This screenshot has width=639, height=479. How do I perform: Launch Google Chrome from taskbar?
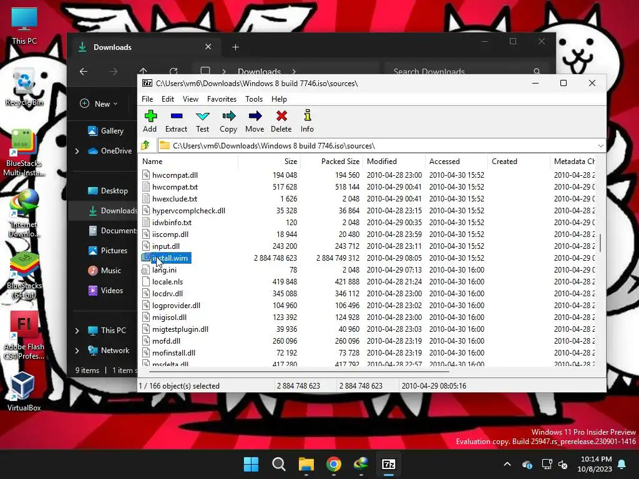pos(334,464)
